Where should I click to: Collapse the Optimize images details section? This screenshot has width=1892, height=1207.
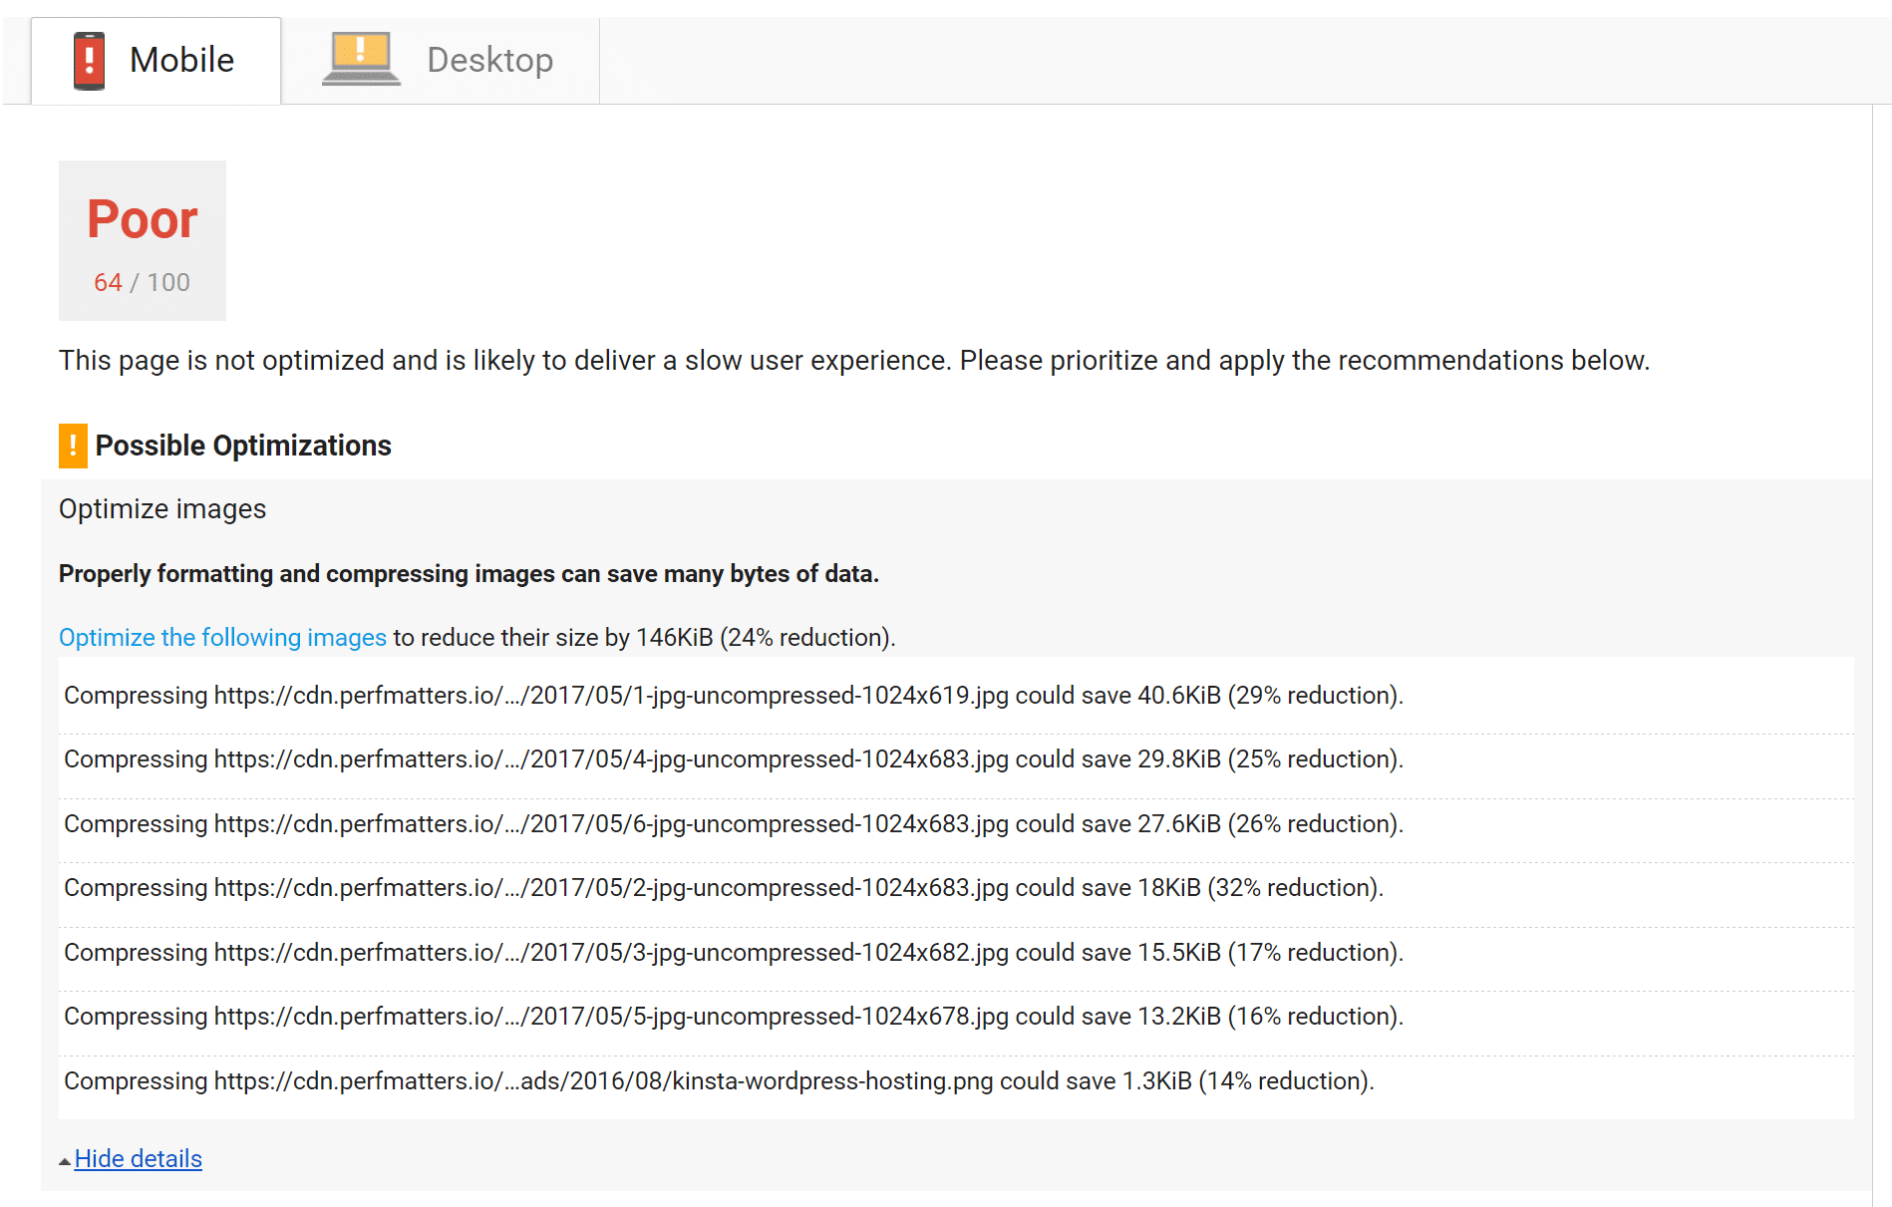137,1158
